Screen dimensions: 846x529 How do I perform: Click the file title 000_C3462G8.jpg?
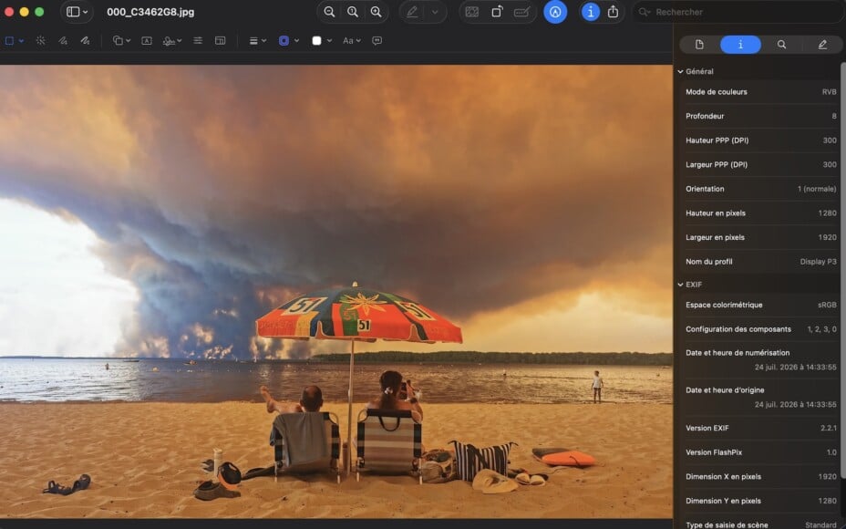(150, 12)
